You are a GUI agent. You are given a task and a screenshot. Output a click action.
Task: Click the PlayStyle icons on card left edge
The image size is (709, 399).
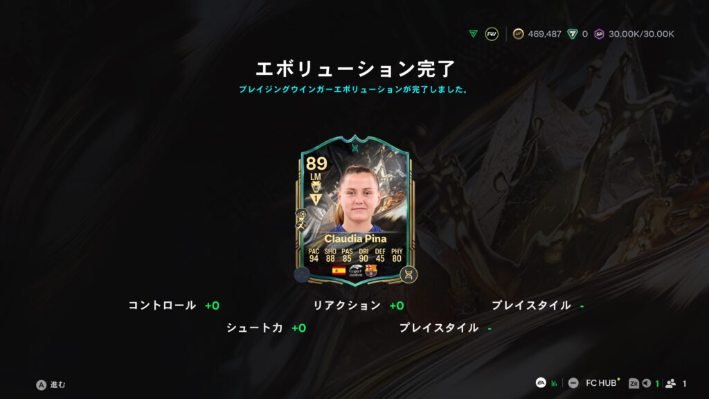coord(302,220)
